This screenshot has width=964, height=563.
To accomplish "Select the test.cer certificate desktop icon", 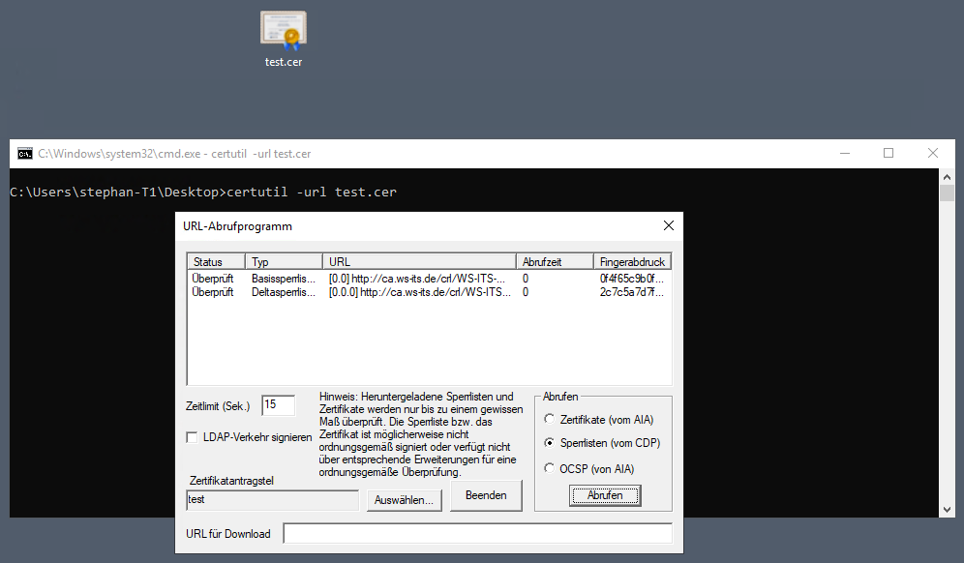I will click(284, 38).
